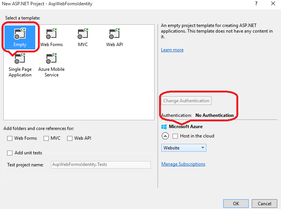The height and width of the screenshot is (209, 281).
Task: Click the Manage Subscriptions link
Action: 183,164
